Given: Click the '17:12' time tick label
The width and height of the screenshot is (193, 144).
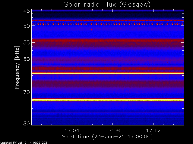Looking at the screenshot, I should click(x=153, y=131).
